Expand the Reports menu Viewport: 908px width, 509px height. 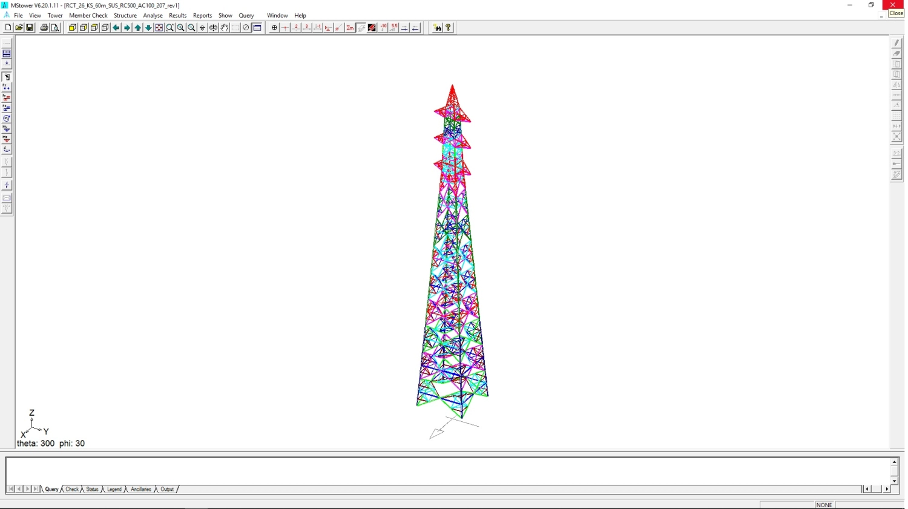click(202, 15)
